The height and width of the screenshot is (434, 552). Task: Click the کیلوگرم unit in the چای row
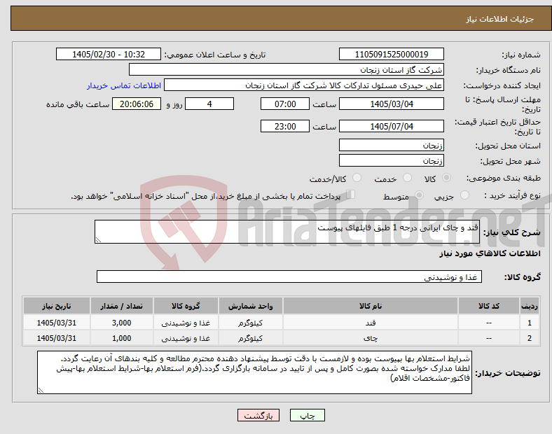coord(250,338)
